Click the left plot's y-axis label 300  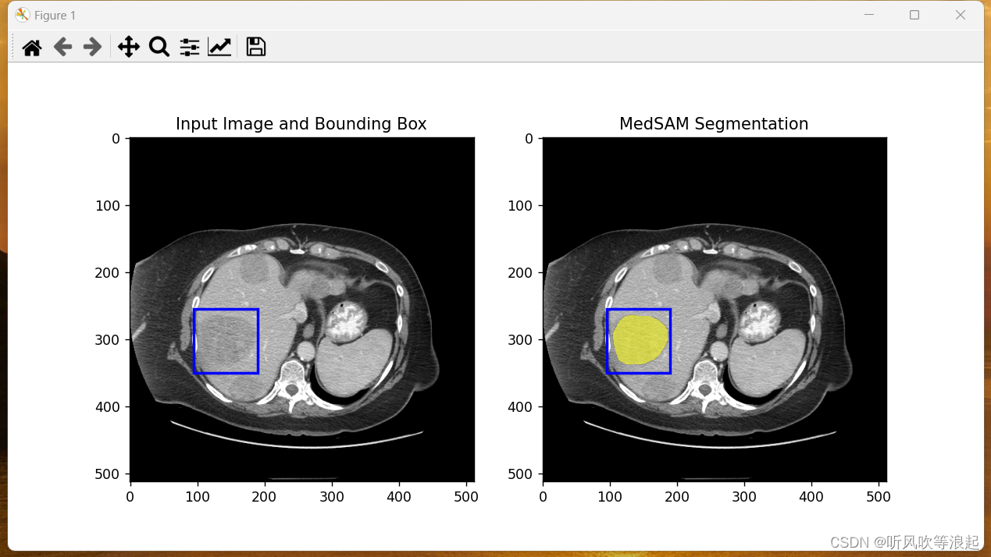pos(109,340)
